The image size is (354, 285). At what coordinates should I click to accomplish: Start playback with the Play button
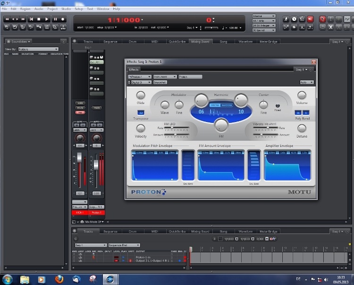[x=47, y=19]
